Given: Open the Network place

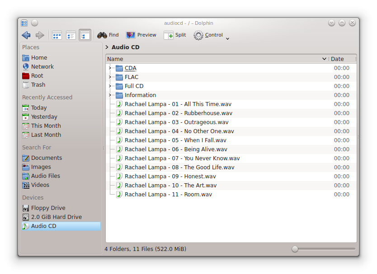Looking at the screenshot, I should 42,67.
